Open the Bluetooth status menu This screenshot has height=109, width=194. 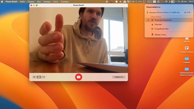tap(170, 2)
